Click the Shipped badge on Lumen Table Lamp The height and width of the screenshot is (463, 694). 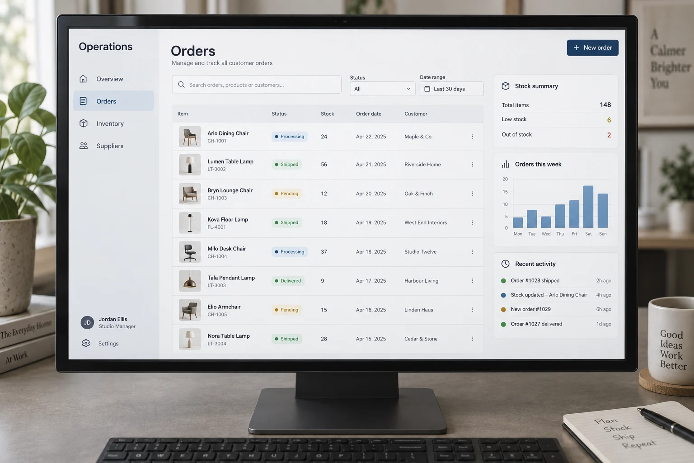(x=286, y=165)
